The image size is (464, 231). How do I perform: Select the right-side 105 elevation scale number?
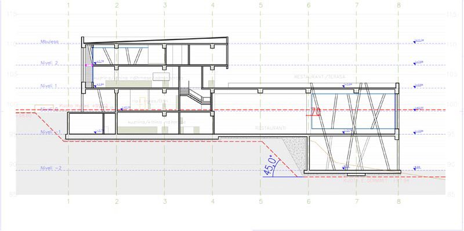[x=452, y=74]
